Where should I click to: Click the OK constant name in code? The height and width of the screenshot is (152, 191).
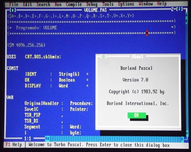click(x=27, y=80)
